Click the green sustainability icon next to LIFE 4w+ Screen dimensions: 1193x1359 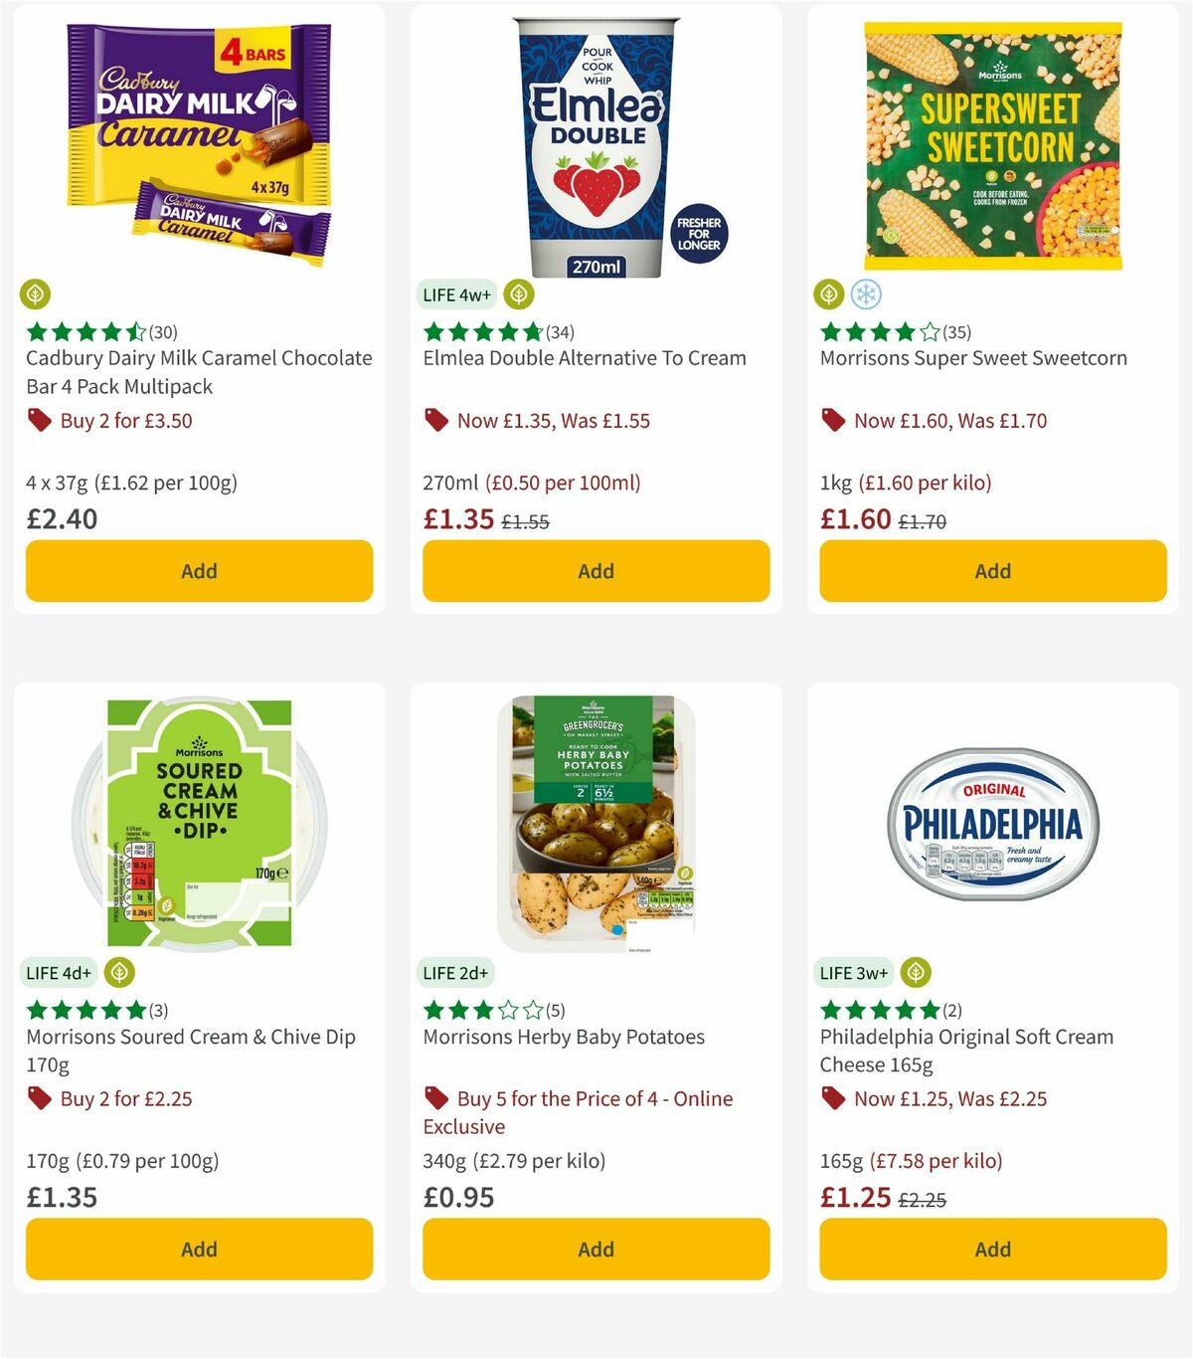[518, 294]
